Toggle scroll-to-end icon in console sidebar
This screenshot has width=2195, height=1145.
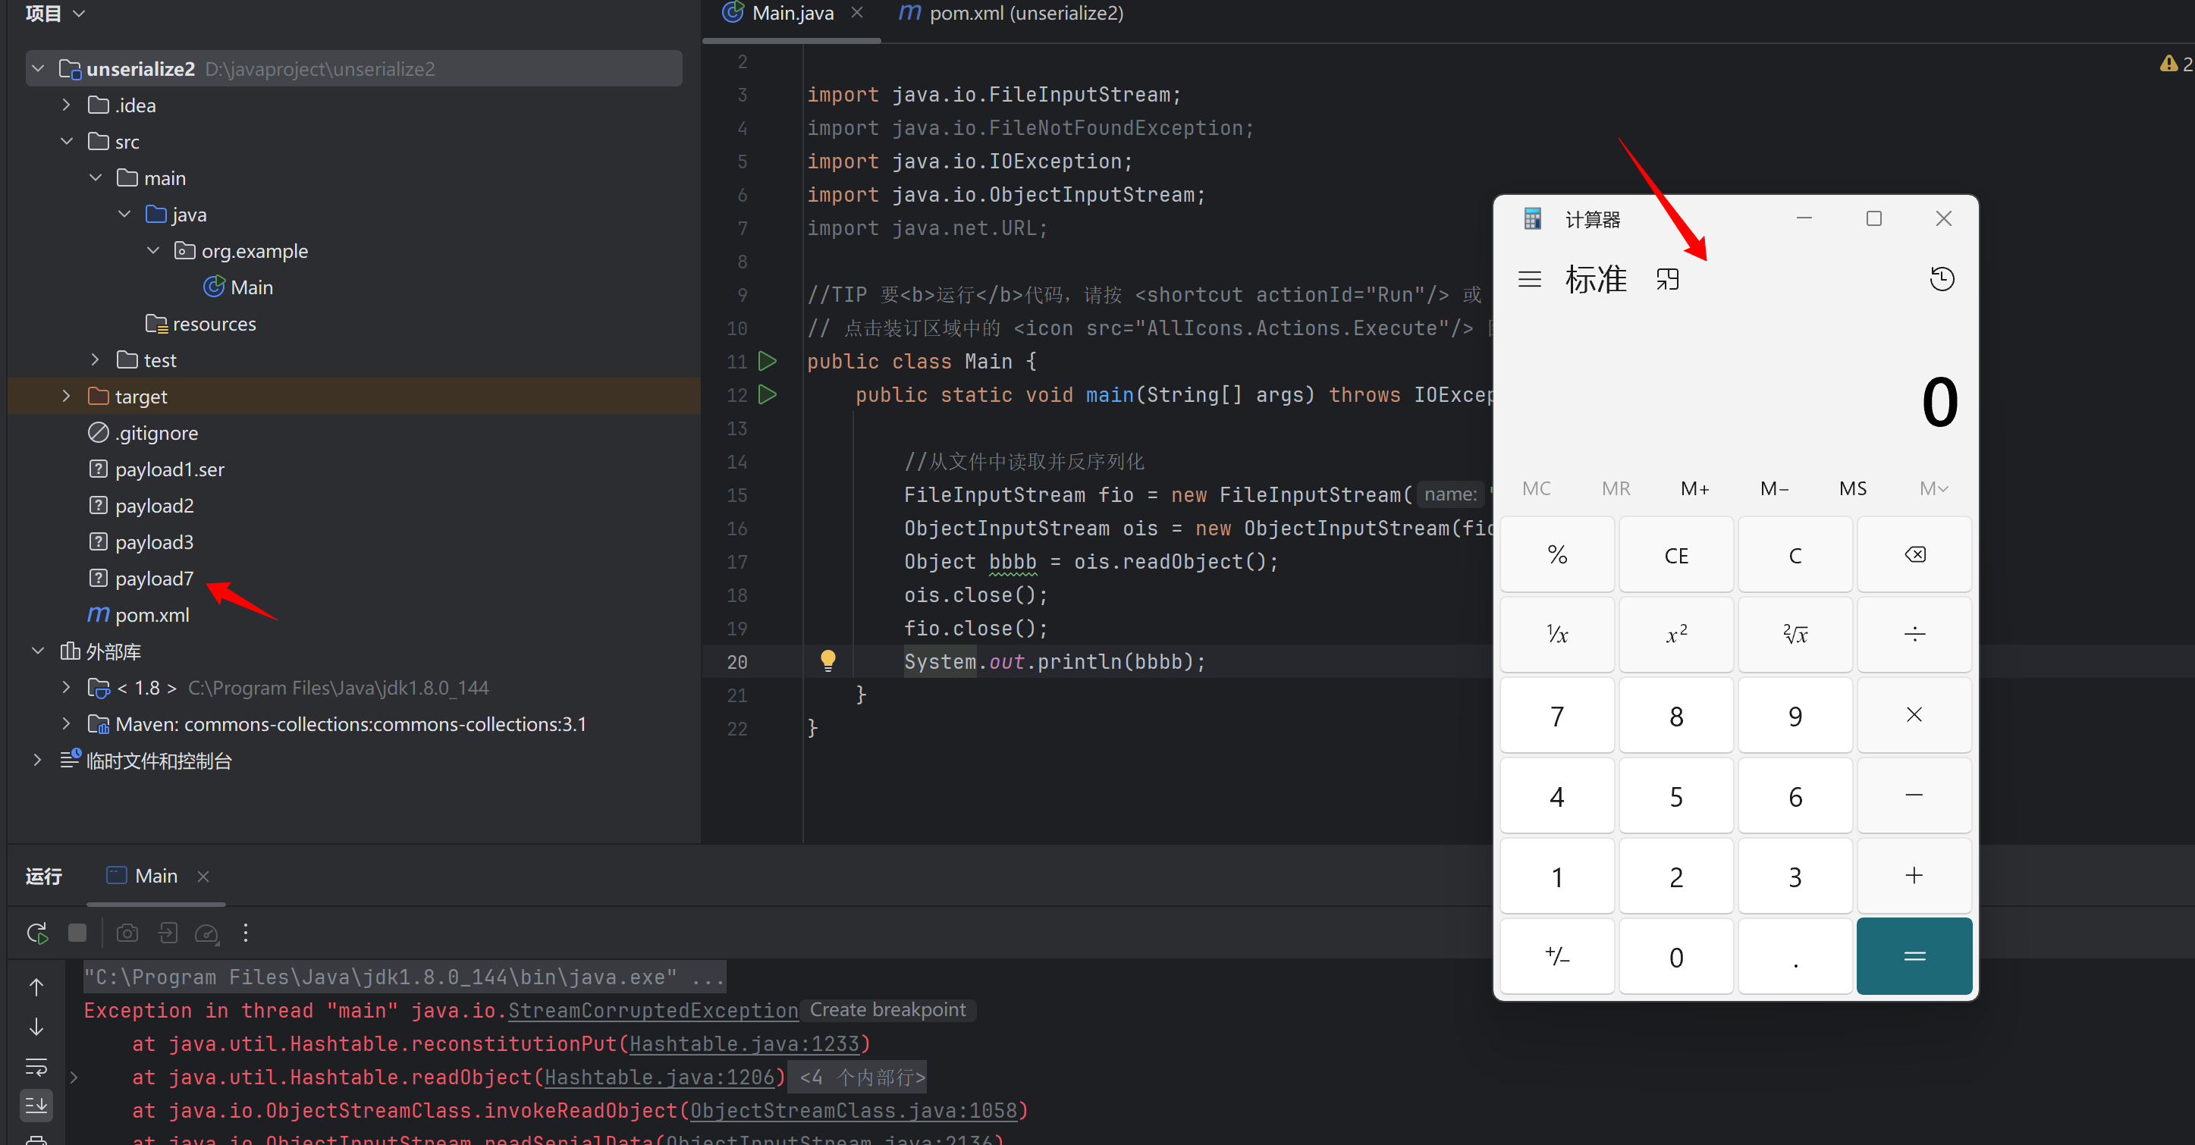tap(36, 1106)
